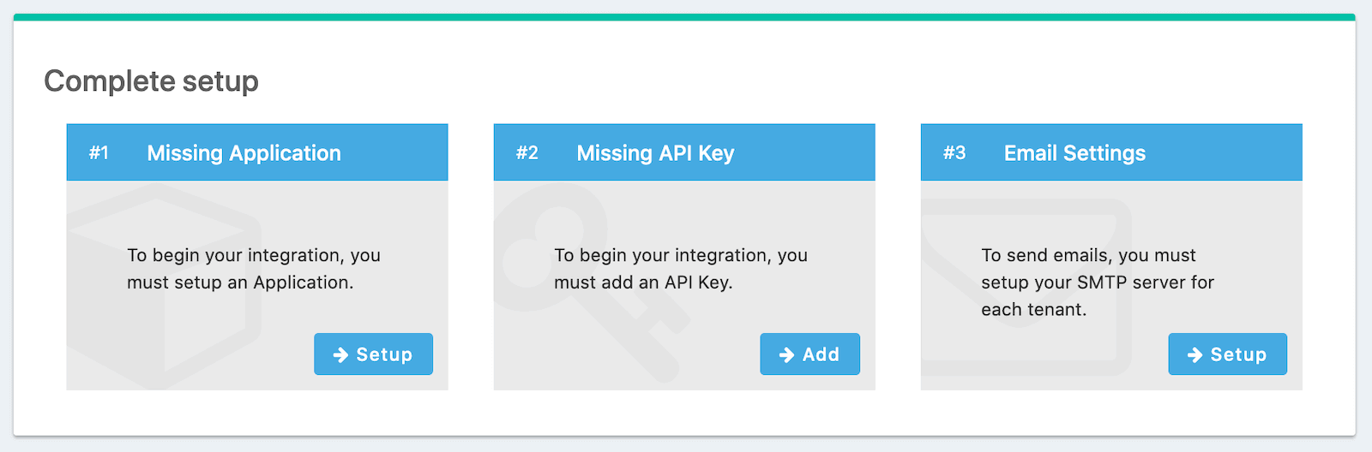
Task: Click the arrow icon in Application Setup button
Action: [340, 354]
